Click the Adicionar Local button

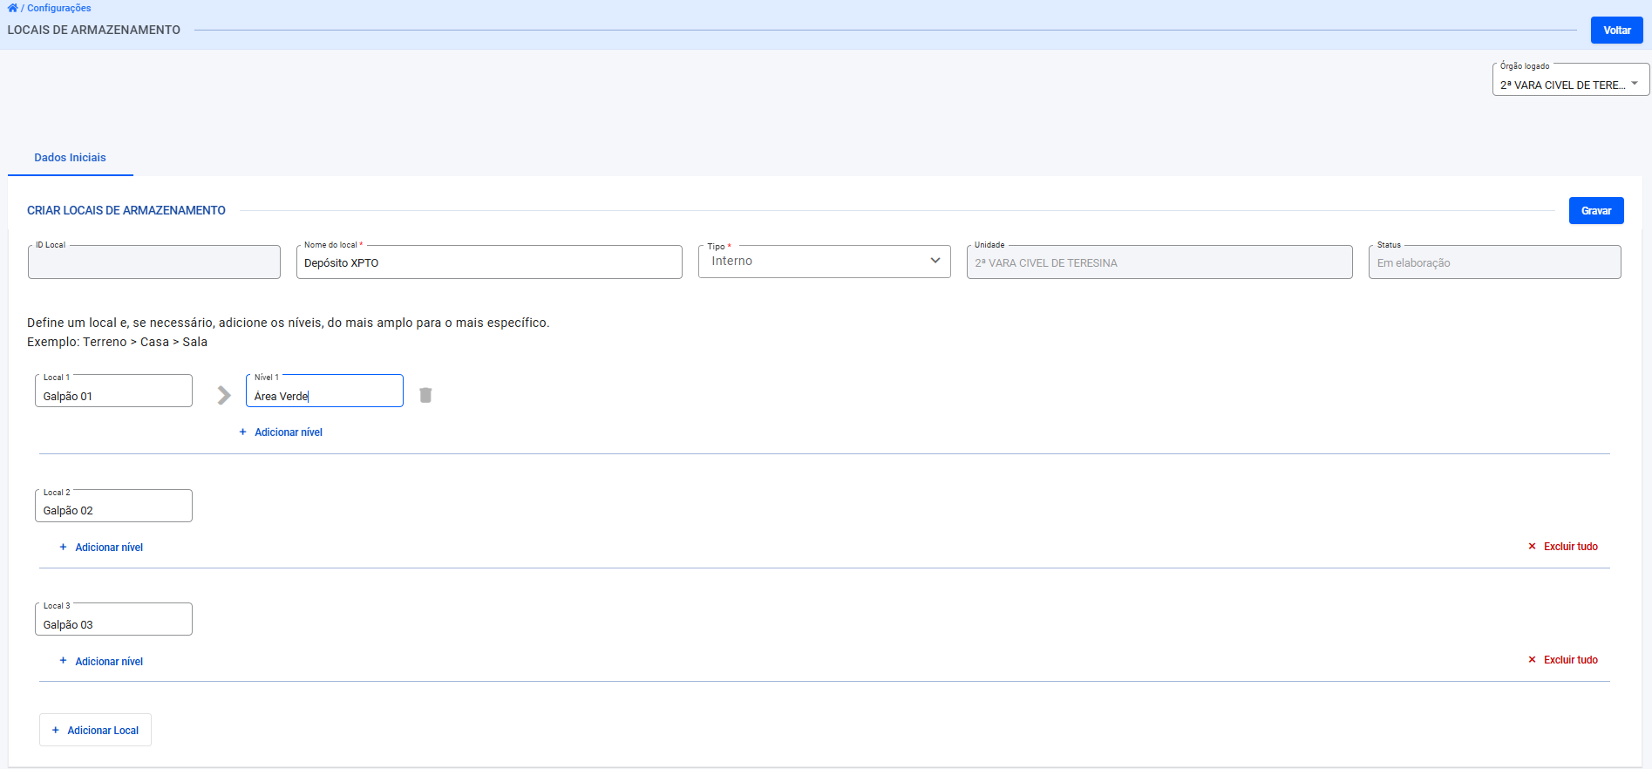(95, 731)
